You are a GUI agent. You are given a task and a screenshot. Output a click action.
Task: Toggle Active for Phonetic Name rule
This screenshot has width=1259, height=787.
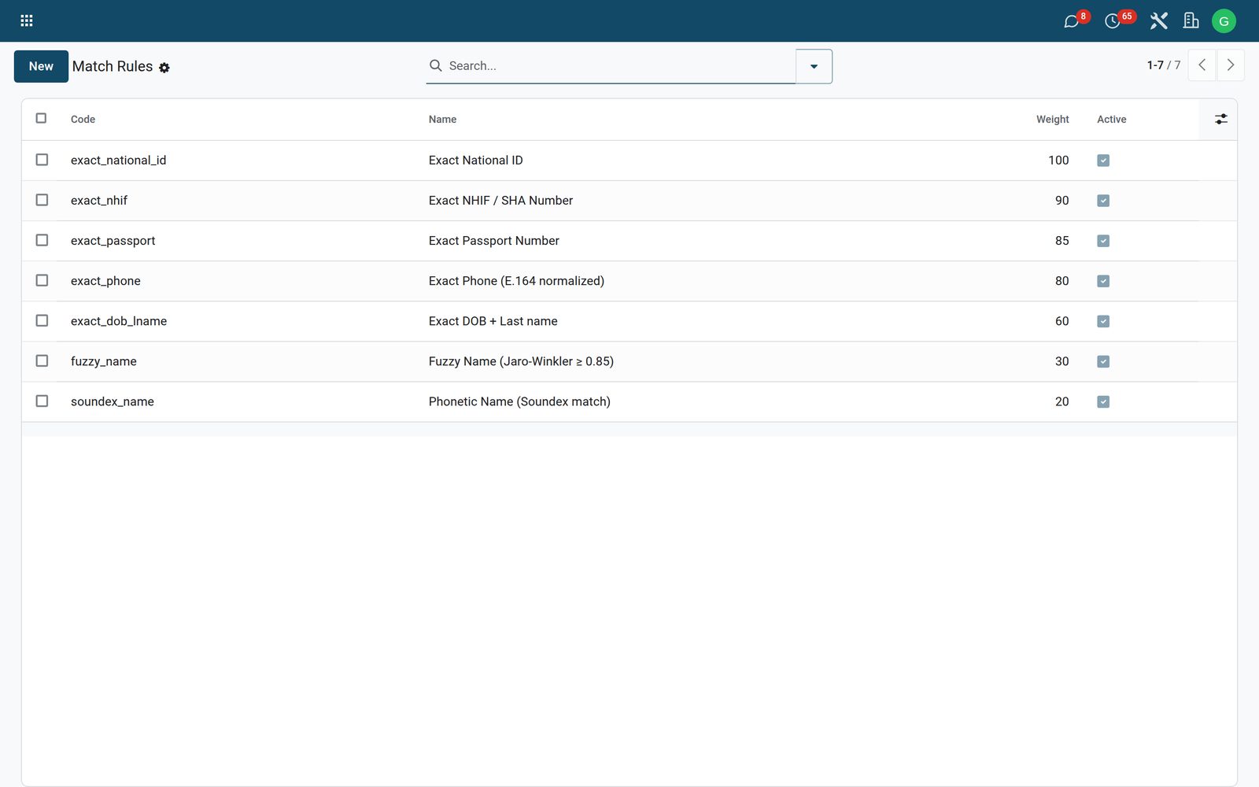(1103, 401)
